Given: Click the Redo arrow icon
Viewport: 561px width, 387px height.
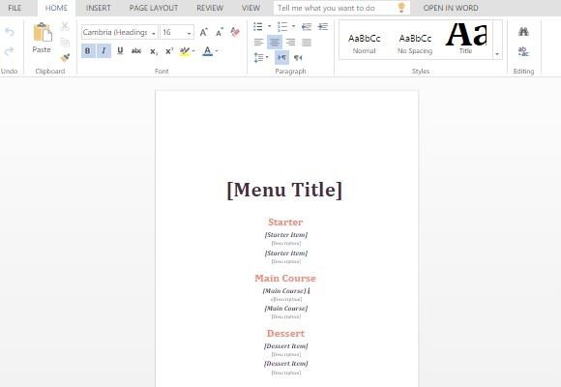Looking at the screenshot, I should 10,51.
